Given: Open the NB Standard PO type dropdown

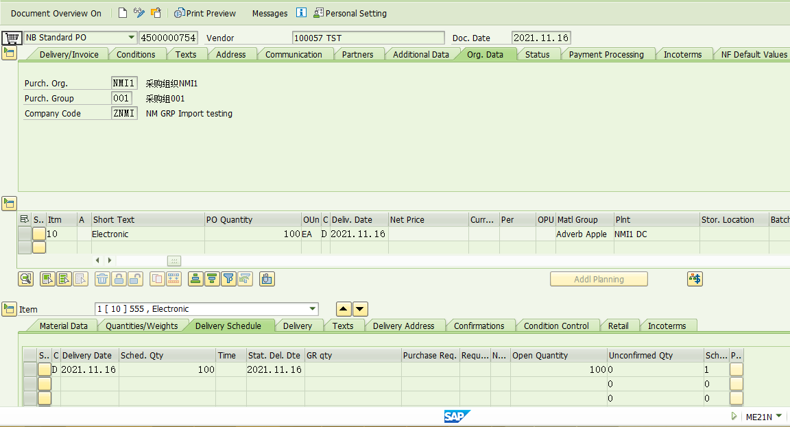Looking at the screenshot, I should pos(131,38).
